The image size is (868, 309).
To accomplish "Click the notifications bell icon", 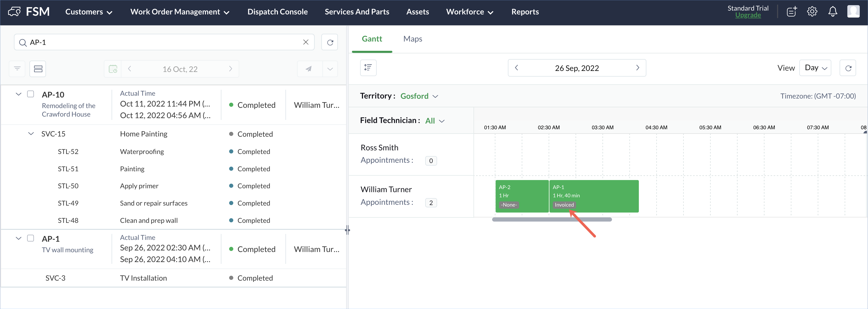I will click(x=833, y=12).
